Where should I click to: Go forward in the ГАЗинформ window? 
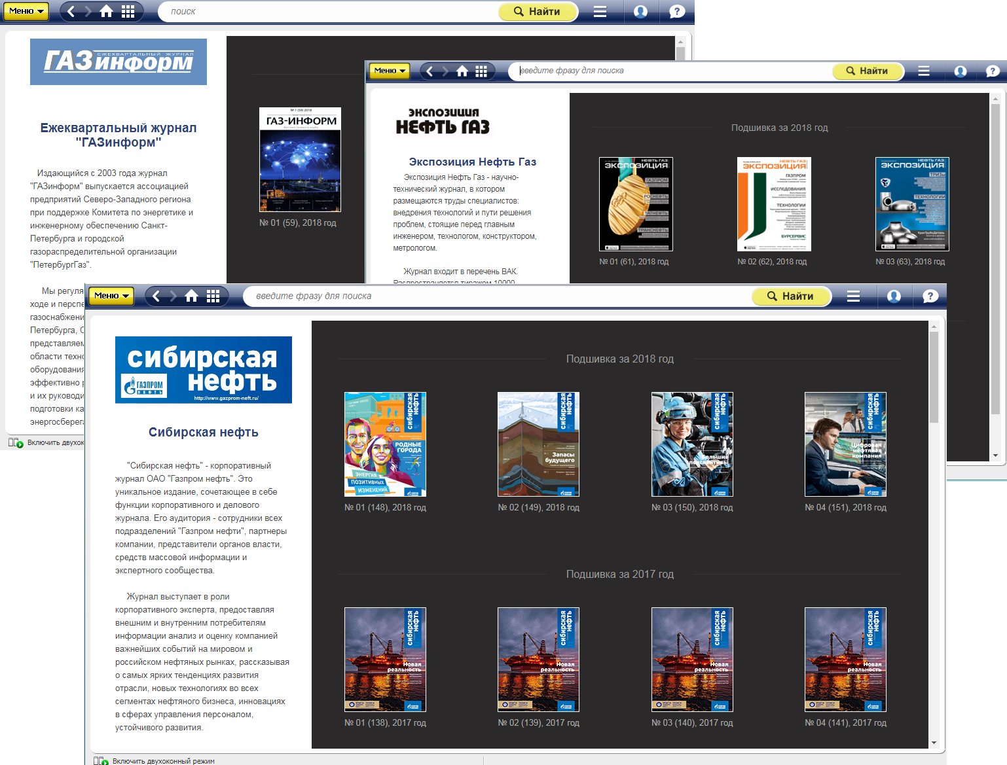88,11
